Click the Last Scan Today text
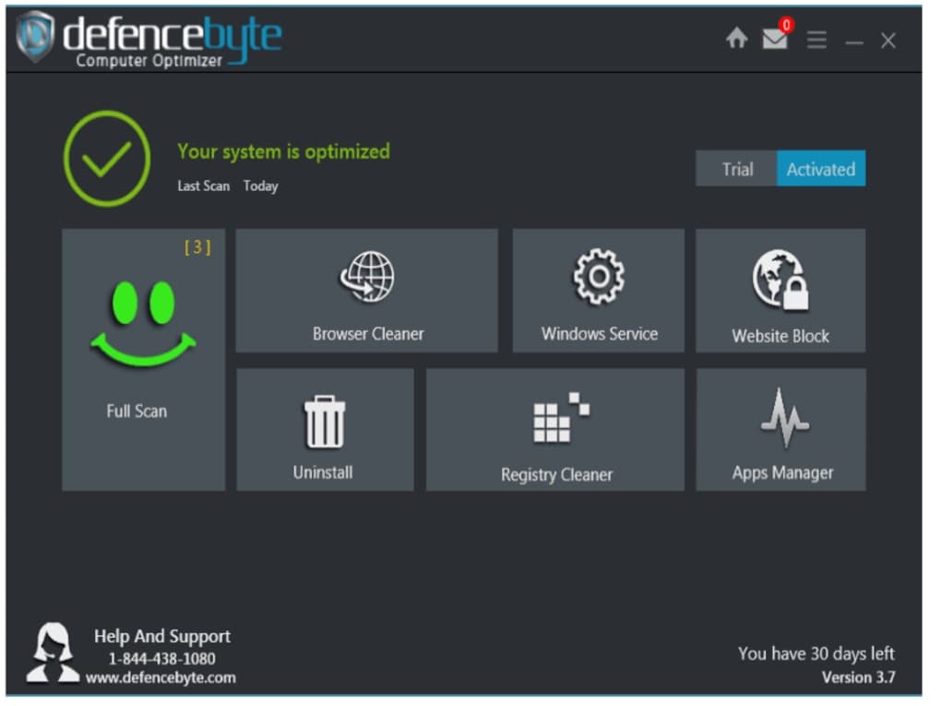Image resolution: width=941 pixels, height=706 pixels. pos(228,186)
